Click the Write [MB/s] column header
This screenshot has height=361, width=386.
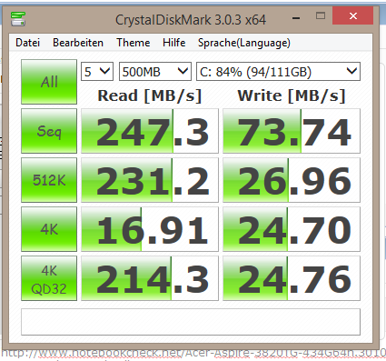point(292,95)
